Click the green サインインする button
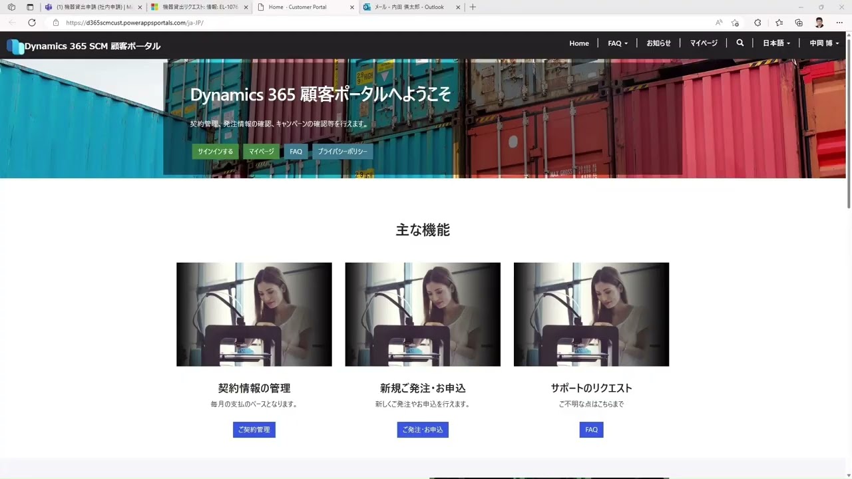This screenshot has height=479, width=852. point(216,152)
